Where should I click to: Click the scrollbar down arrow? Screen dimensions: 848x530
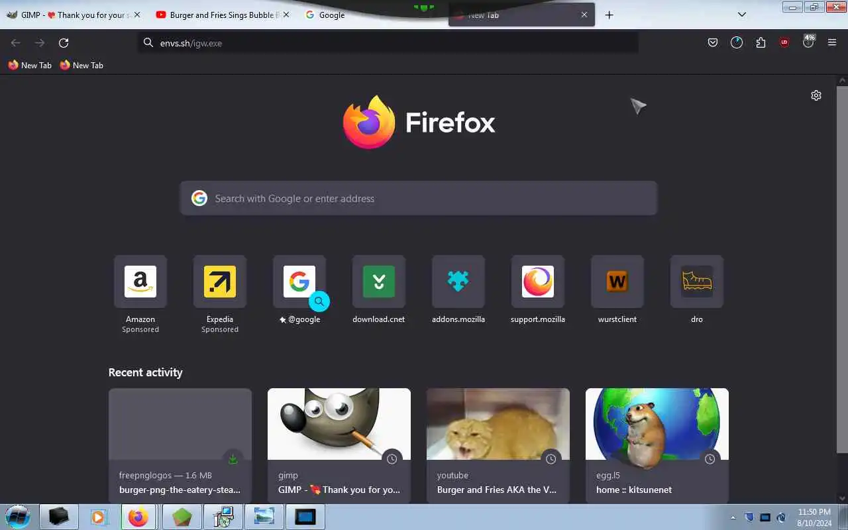tap(842, 498)
